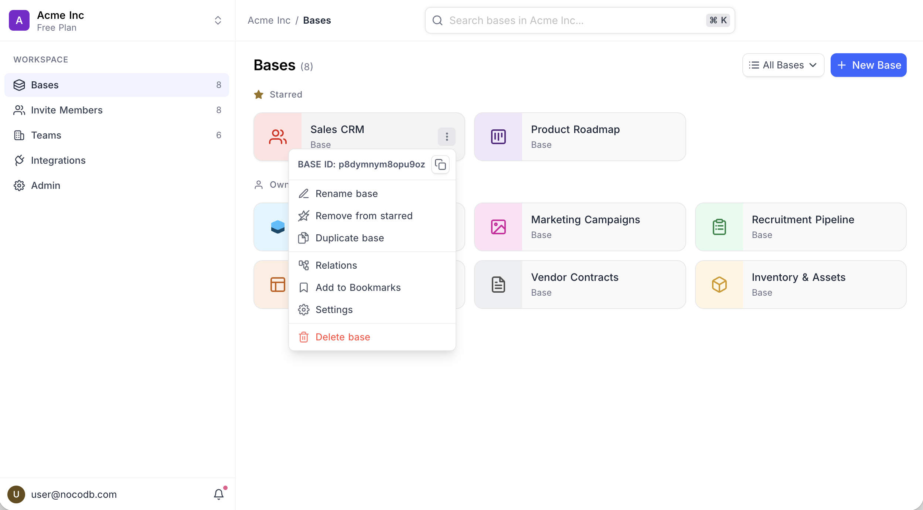Screen dimensions: 923x510
Task: Click the Inventory & Assets box icon
Action: click(x=719, y=285)
